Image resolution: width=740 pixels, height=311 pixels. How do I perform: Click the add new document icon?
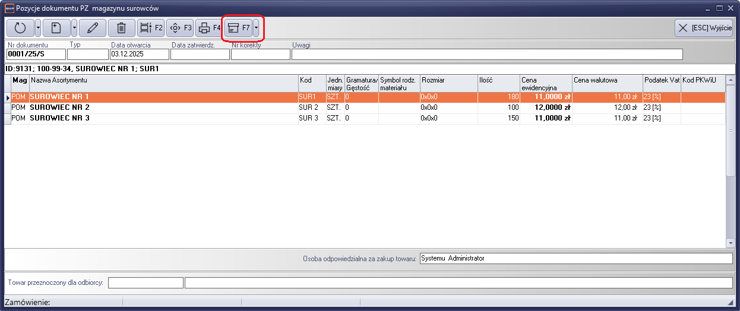click(x=56, y=28)
